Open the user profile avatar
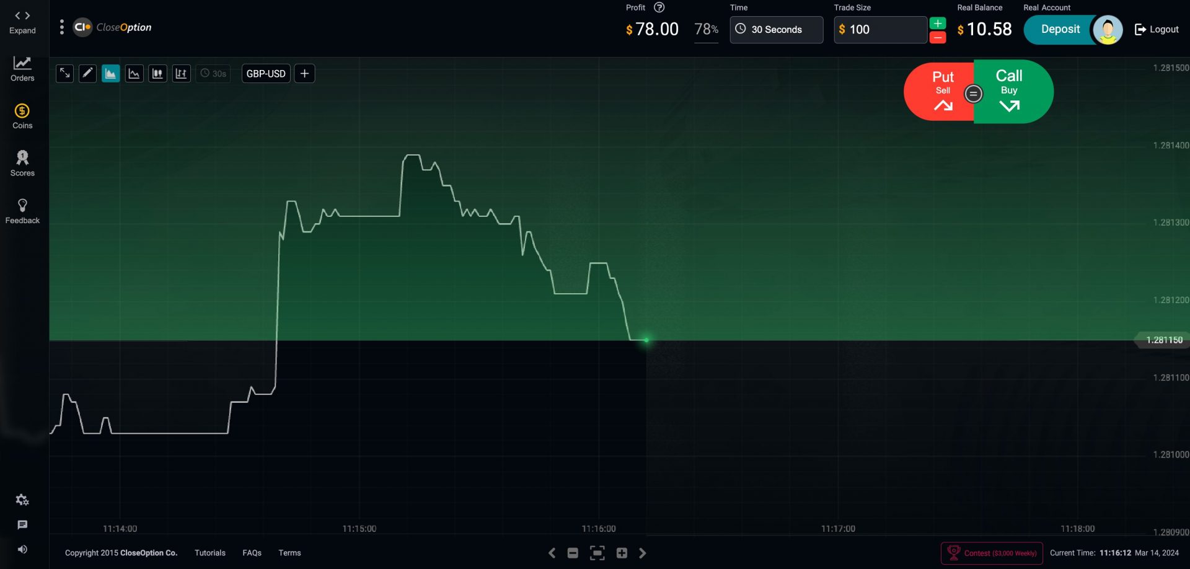 coord(1108,30)
